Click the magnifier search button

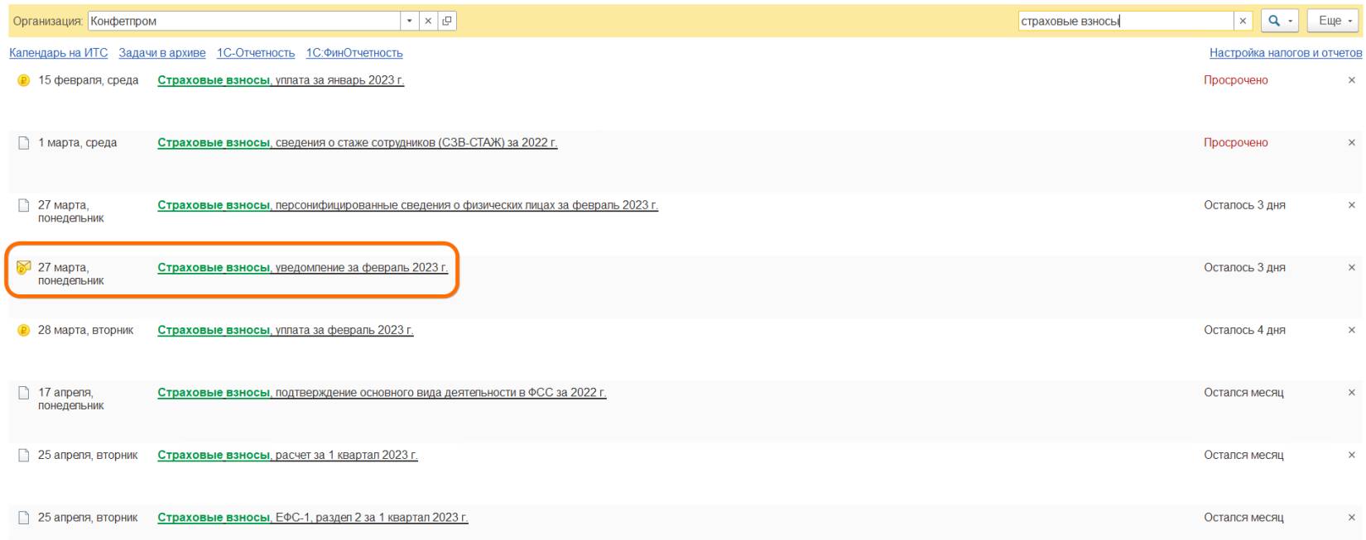[x=1274, y=22]
